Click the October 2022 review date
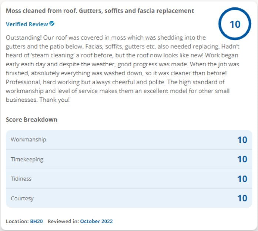Viewport: 258px width, 231px height. click(x=96, y=221)
